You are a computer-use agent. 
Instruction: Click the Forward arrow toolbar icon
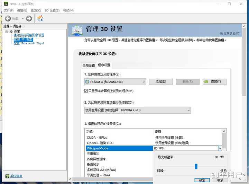coord(29,18)
